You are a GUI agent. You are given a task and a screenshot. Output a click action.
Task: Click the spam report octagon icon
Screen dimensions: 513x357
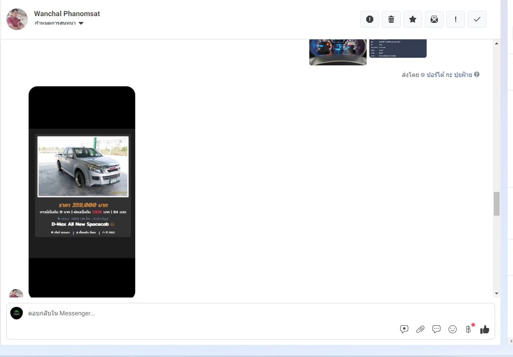click(x=370, y=19)
